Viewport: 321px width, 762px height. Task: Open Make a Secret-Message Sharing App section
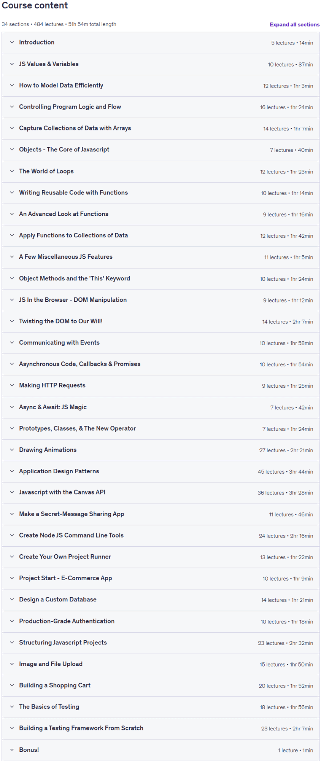tap(160, 514)
